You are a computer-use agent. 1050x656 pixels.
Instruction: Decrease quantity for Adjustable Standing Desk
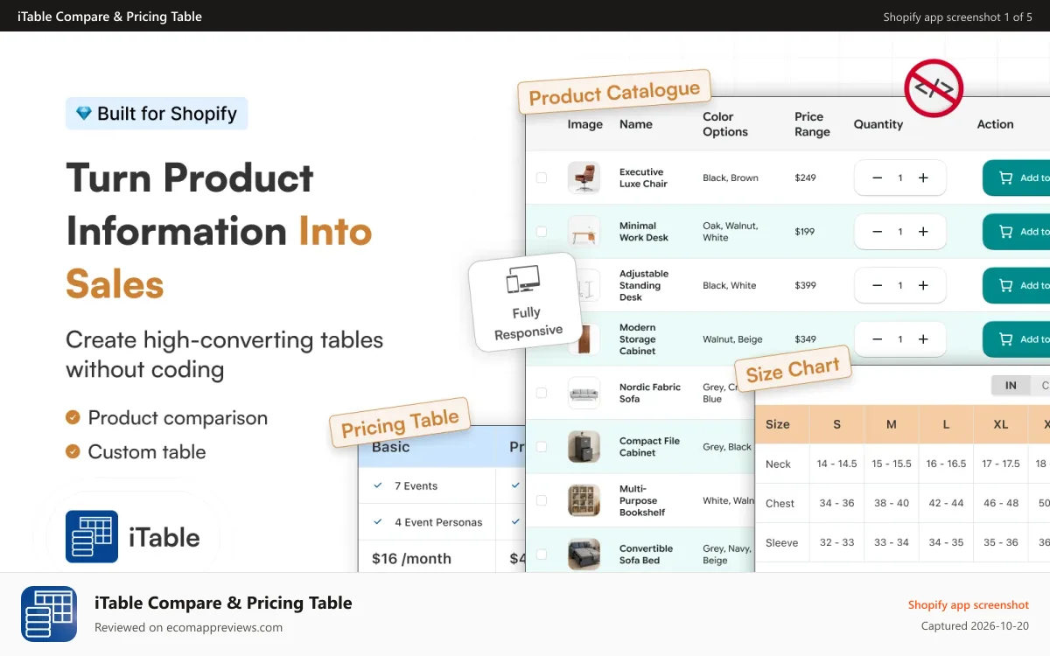pos(877,285)
